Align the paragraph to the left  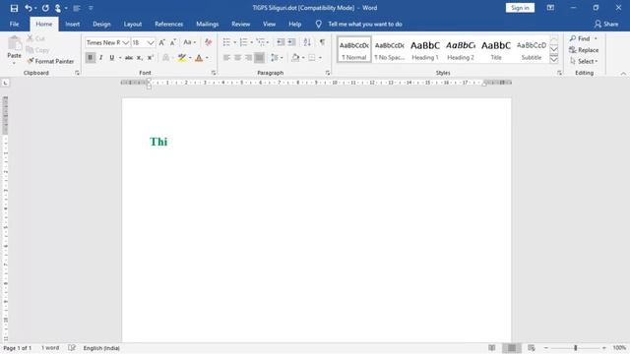(x=226, y=58)
